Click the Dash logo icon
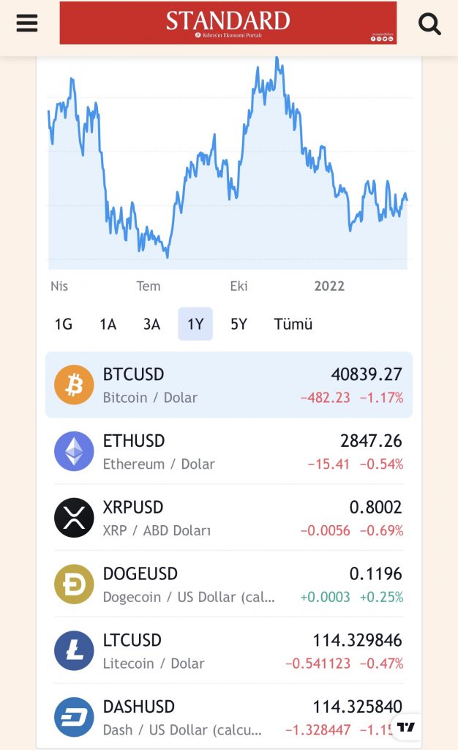The height and width of the screenshot is (750, 458). click(74, 717)
